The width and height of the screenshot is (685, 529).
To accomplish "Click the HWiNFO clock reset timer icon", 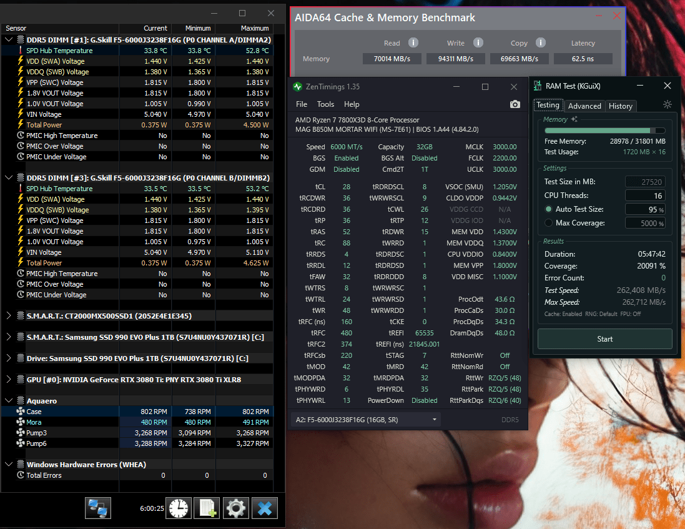I will pyautogui.click(x=178, y=508).
